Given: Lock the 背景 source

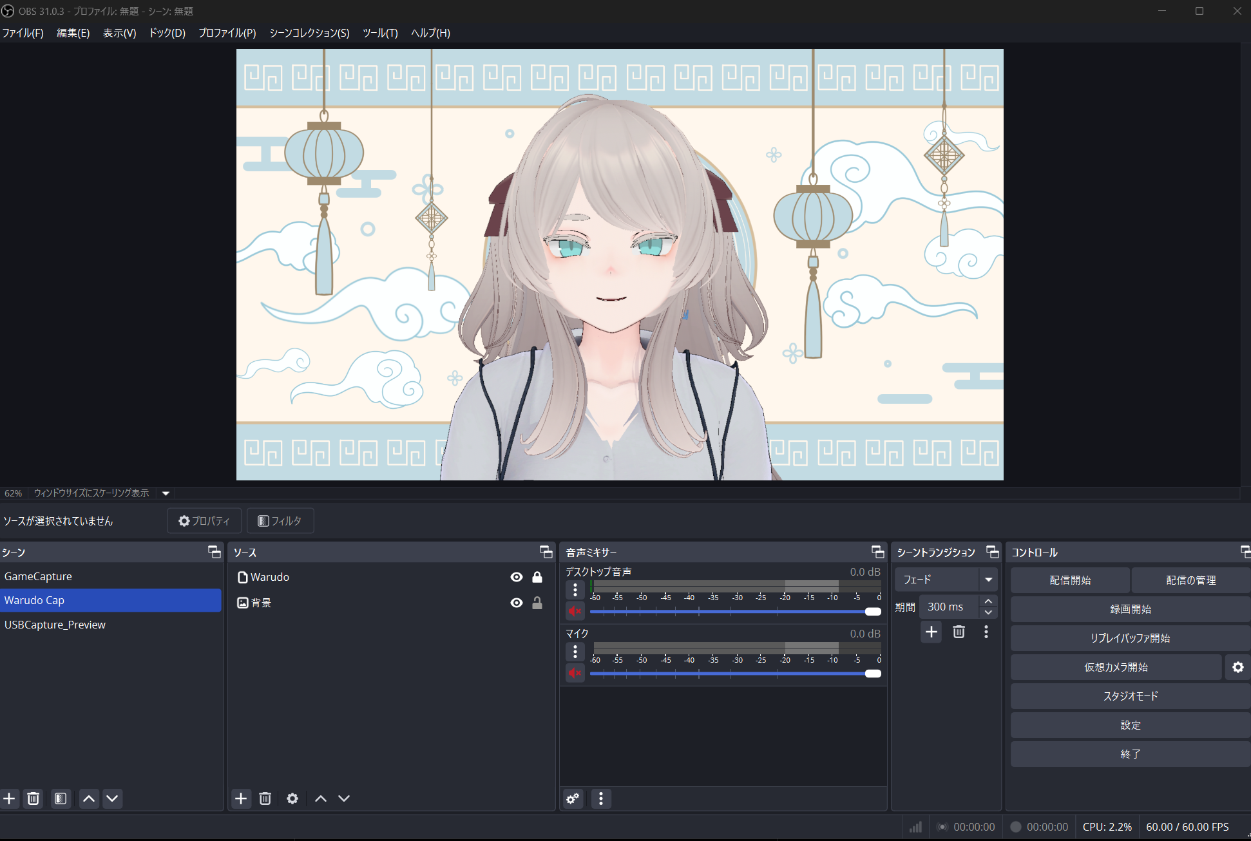Looking at the screenshot, I should pos(537,603).
